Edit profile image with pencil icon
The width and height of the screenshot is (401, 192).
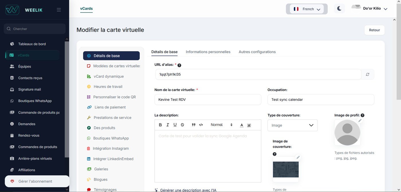(360, 121)
